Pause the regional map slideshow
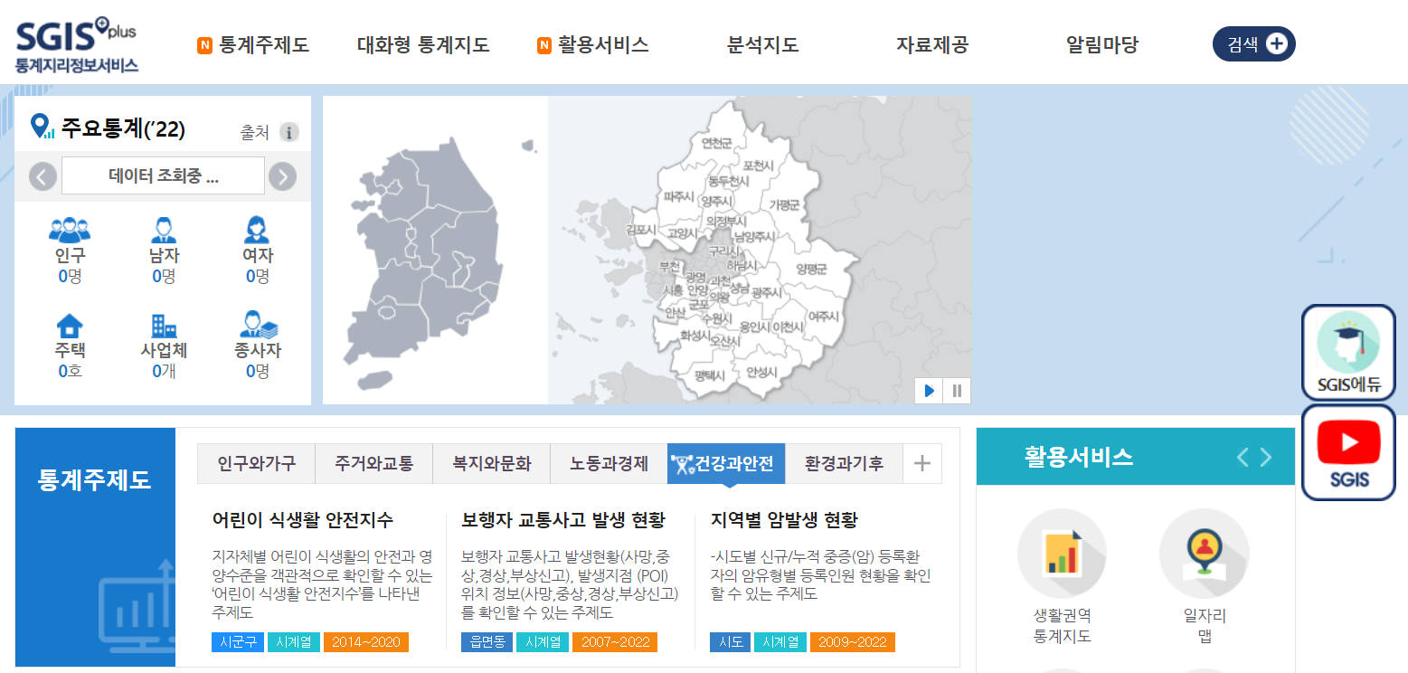 click(x=957, y=390)
